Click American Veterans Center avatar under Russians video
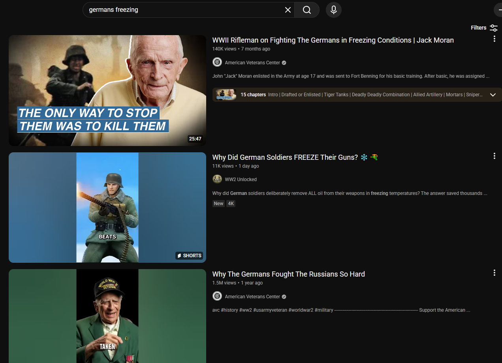Viewport: 502px width, 363px height. pyautogui.click(x=217, y=296)
